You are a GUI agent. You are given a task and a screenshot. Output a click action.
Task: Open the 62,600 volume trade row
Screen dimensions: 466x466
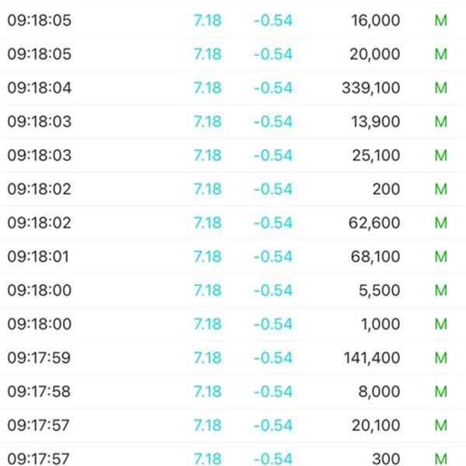233,223
